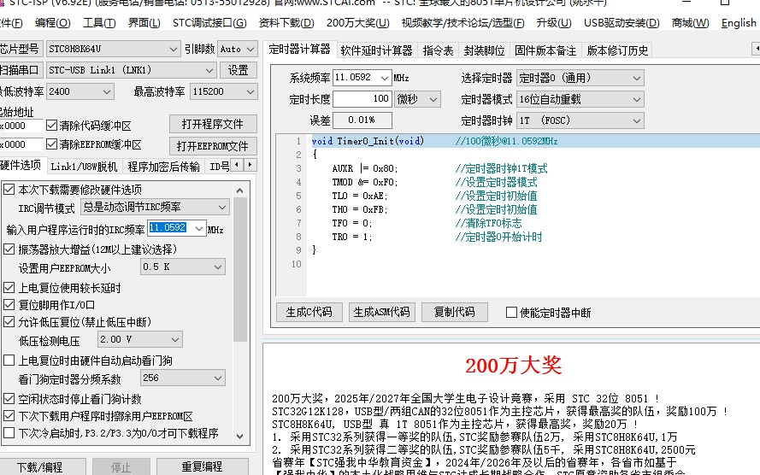This screenshot has height=475, width=760.
Task: Toggle 上电复位使用较长延时 checkbox
Action: point(9,288)
